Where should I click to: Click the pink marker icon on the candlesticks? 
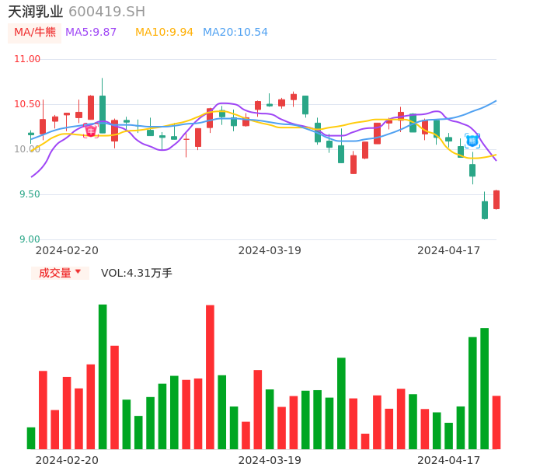point(91,131)
